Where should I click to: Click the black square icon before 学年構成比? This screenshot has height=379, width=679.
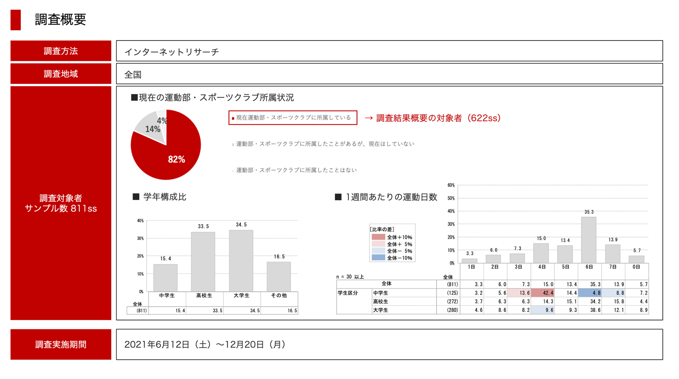[135, 197]
